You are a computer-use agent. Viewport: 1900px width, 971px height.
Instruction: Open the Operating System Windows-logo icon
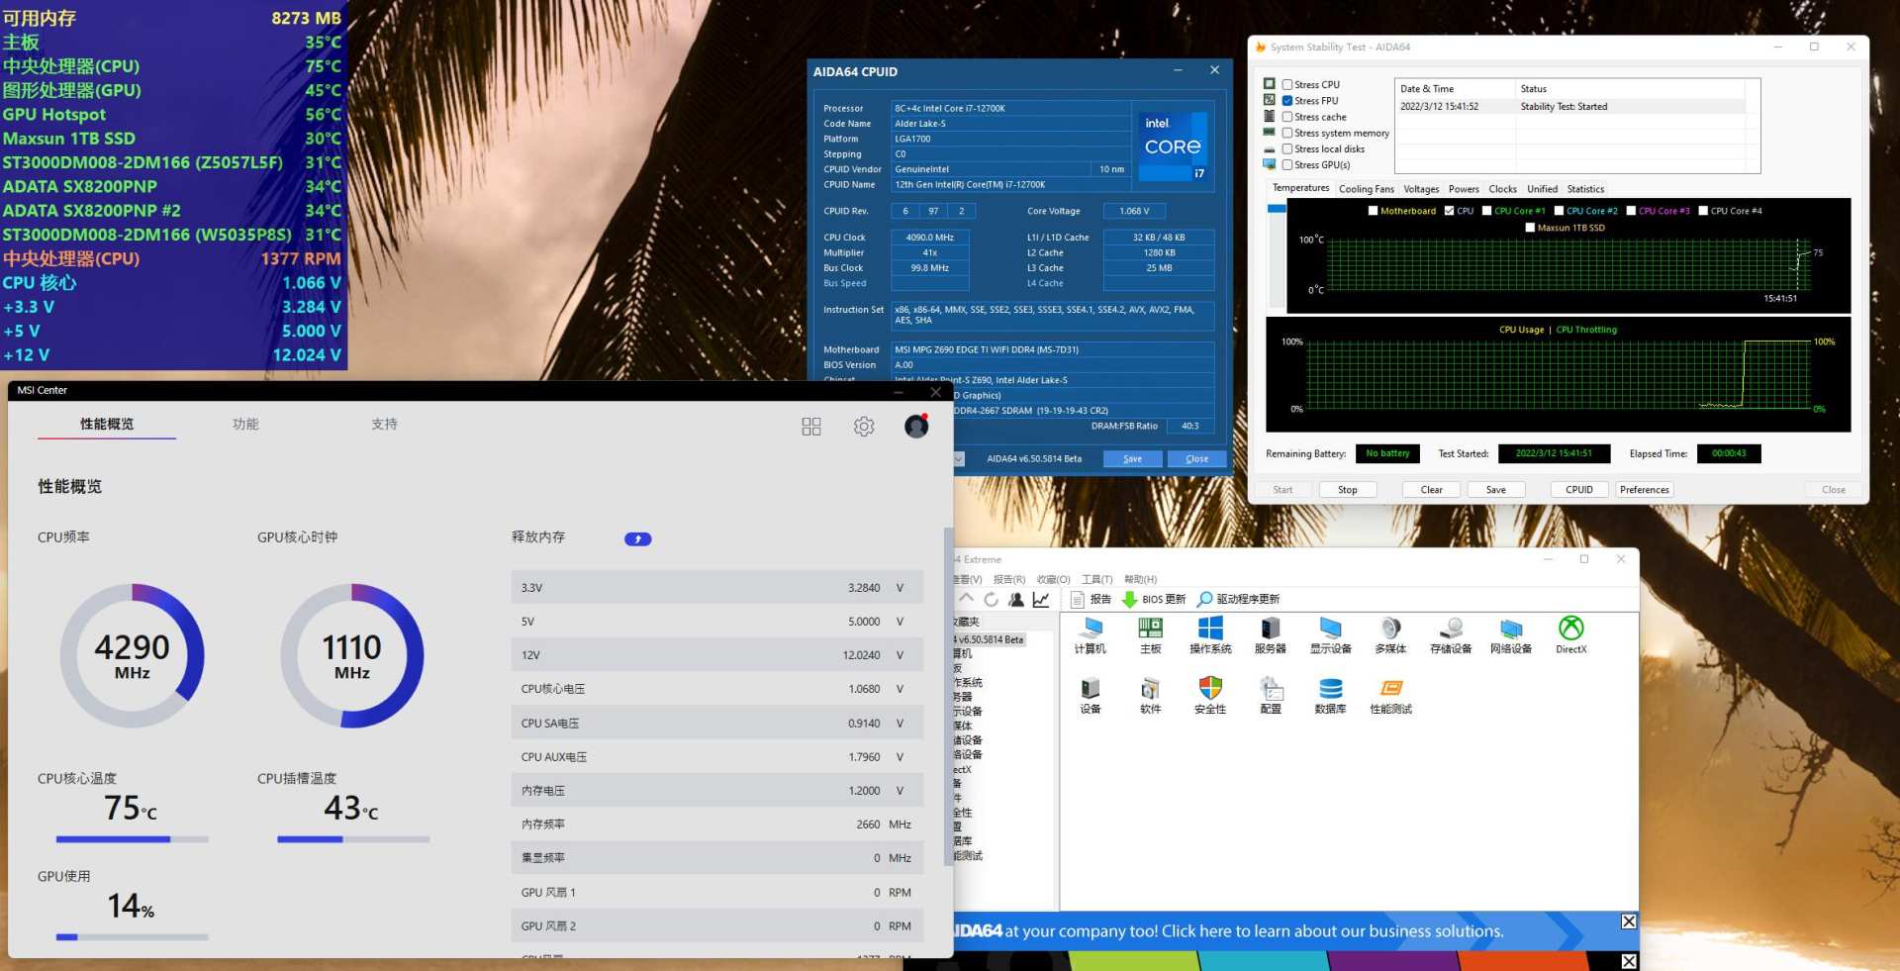(1210, 635)
